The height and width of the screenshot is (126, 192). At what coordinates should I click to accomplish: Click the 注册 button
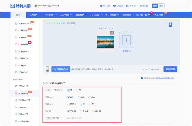(x=161, y=6)
